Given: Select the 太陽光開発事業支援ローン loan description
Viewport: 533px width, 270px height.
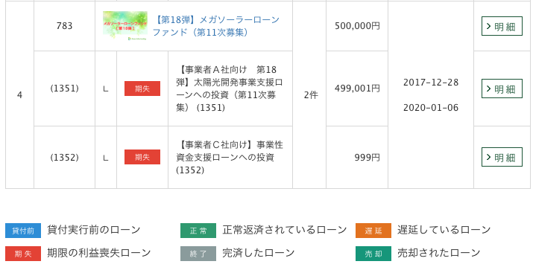Looking at the screenshot, I should [230, 89].
